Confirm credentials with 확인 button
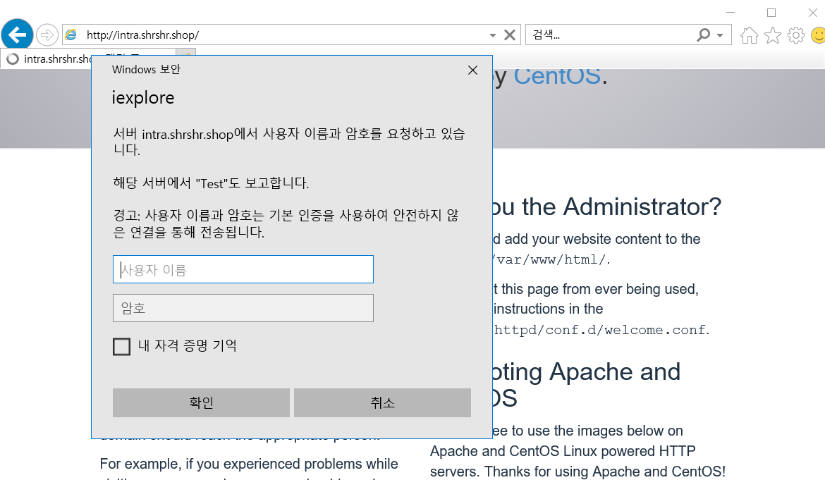 coord(201,402)
